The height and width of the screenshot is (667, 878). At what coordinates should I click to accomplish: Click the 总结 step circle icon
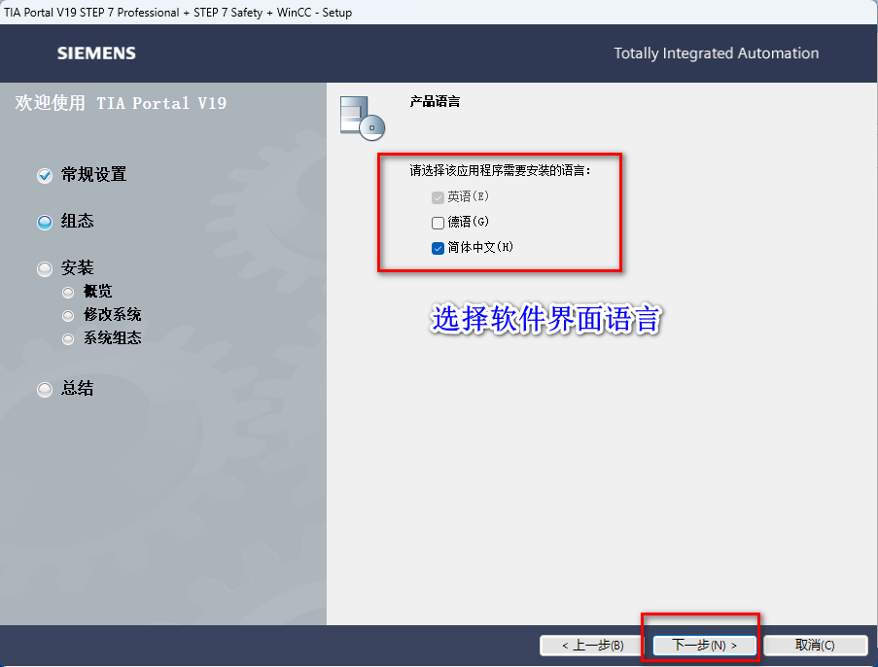(45, 389)
